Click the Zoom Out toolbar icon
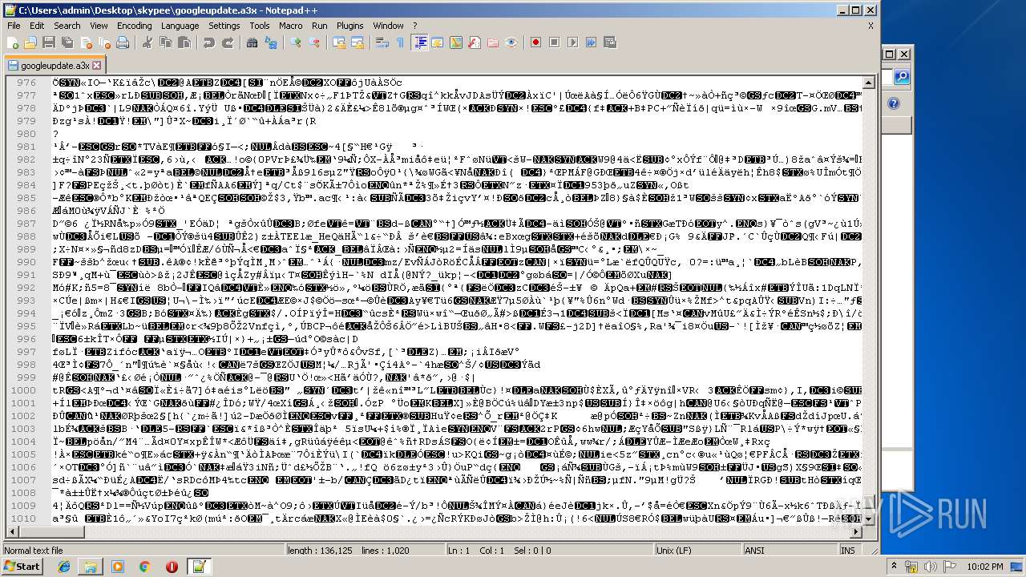Screen dimensions: 1026x577 [314, 42]
